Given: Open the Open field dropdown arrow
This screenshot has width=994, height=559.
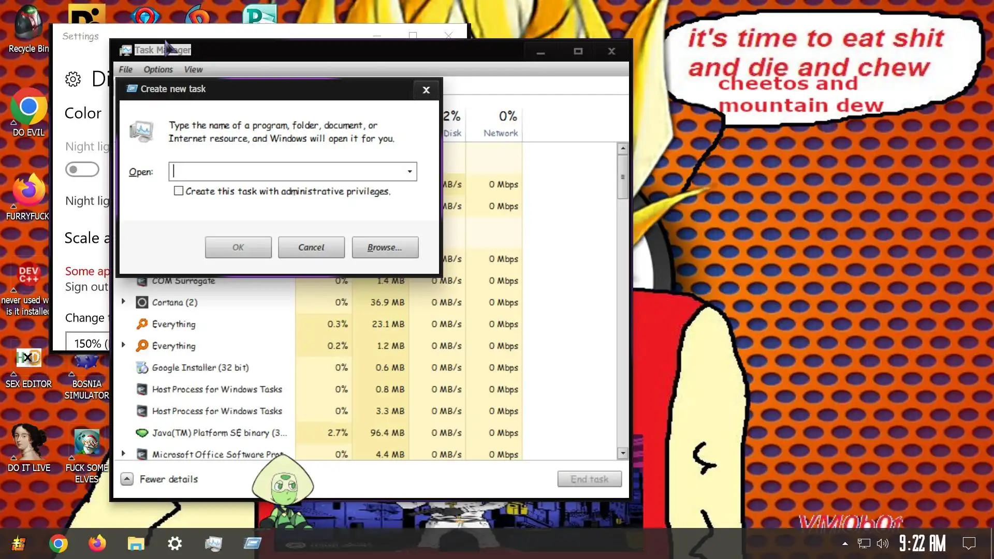Looking at the screenshot, I should (x=410, y=171).
